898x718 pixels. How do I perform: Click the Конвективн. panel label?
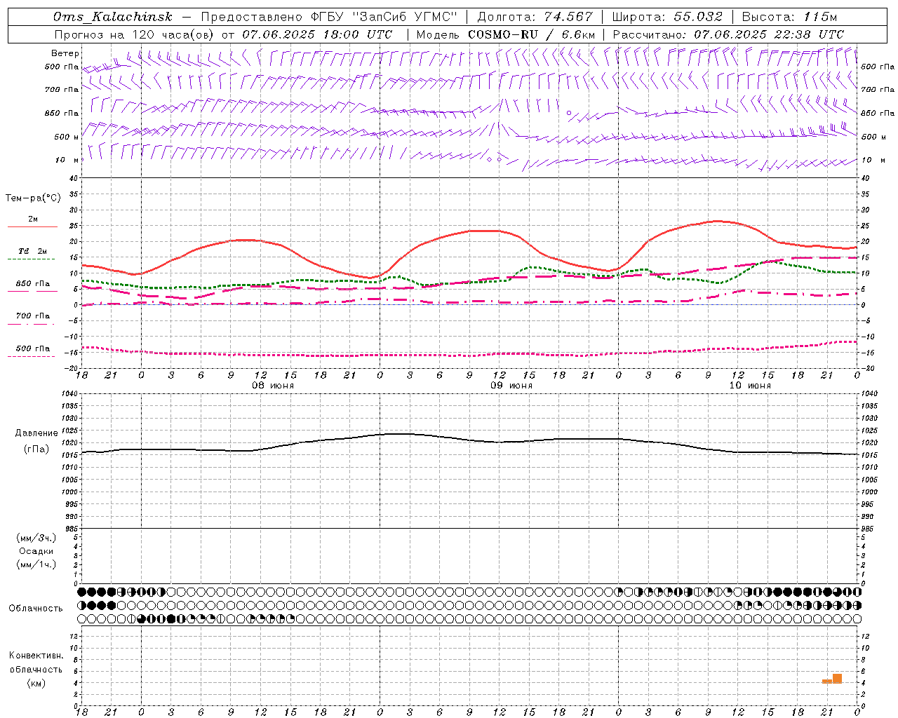point(36,656)
